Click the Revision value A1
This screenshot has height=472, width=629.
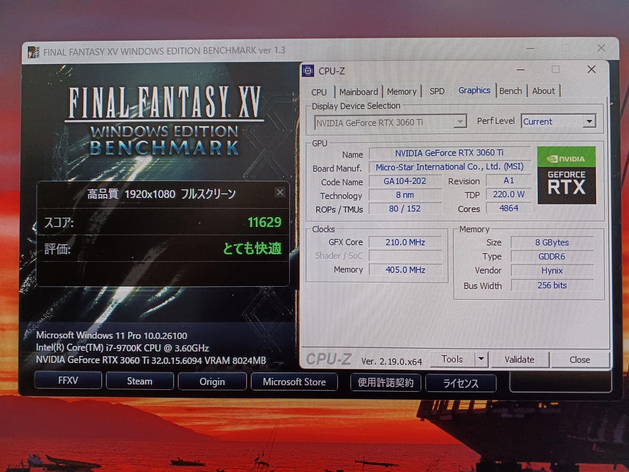[509, 180]
